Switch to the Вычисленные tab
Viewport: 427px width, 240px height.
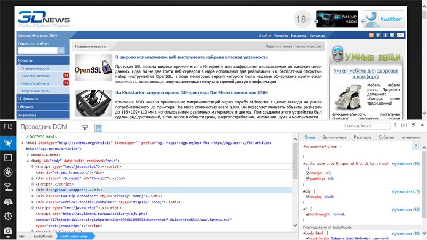pos(335,137)
